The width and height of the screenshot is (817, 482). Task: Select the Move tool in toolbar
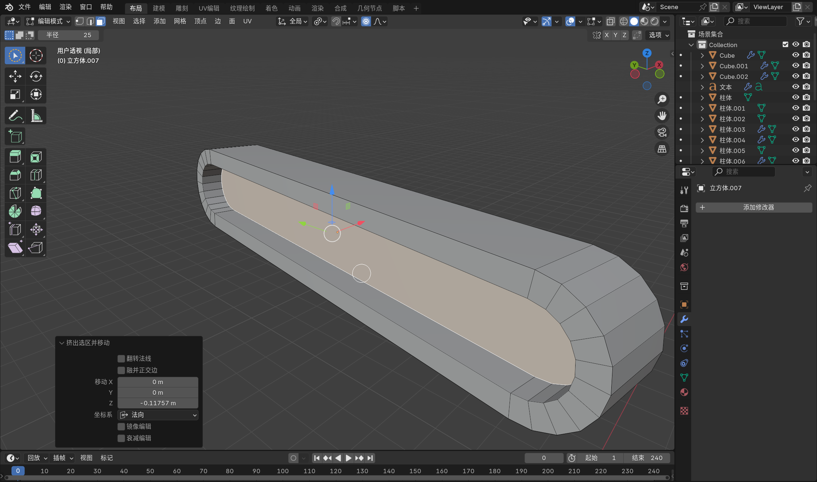tap(15, 76)
